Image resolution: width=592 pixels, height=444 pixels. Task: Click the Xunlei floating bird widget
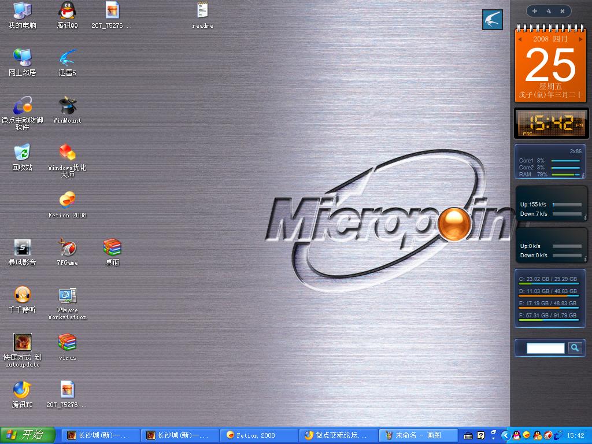pos(493,20)
